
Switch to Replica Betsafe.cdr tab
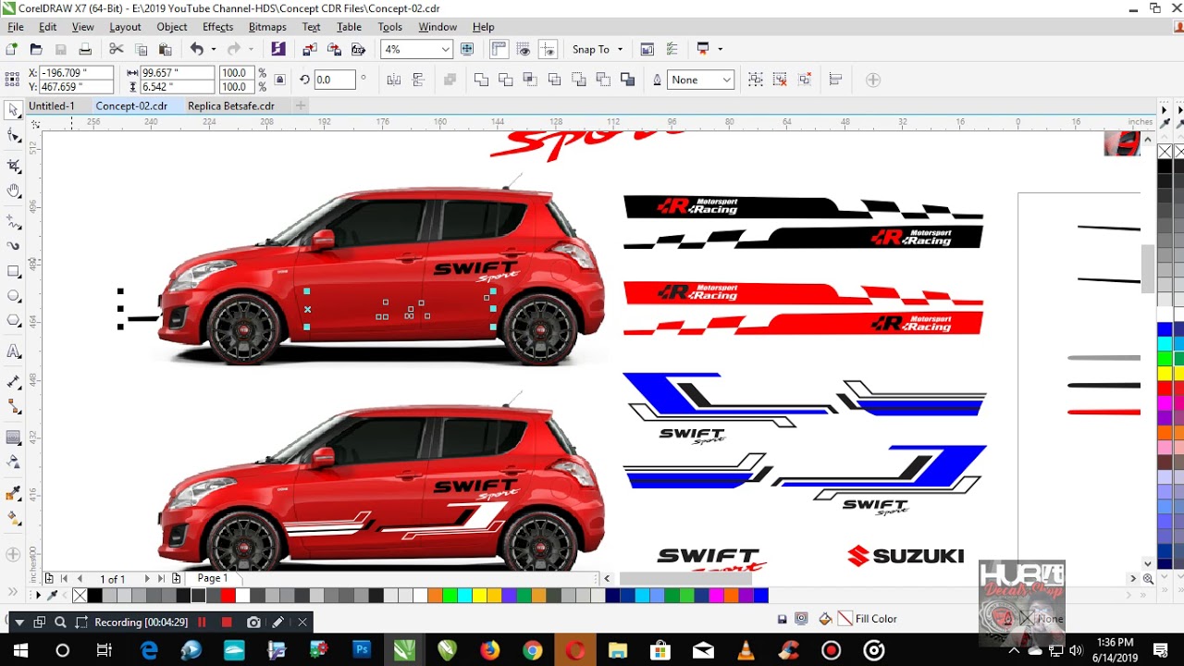coord(231,106)
